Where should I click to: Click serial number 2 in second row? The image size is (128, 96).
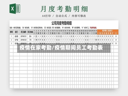[x=11, y=40]
